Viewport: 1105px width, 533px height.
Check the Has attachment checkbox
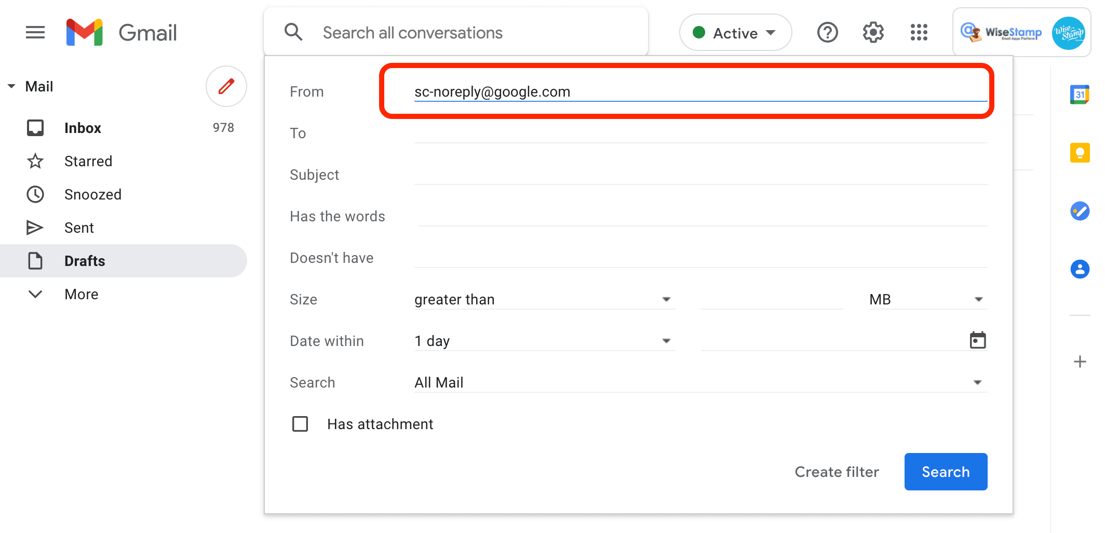[x=300, y=424]
